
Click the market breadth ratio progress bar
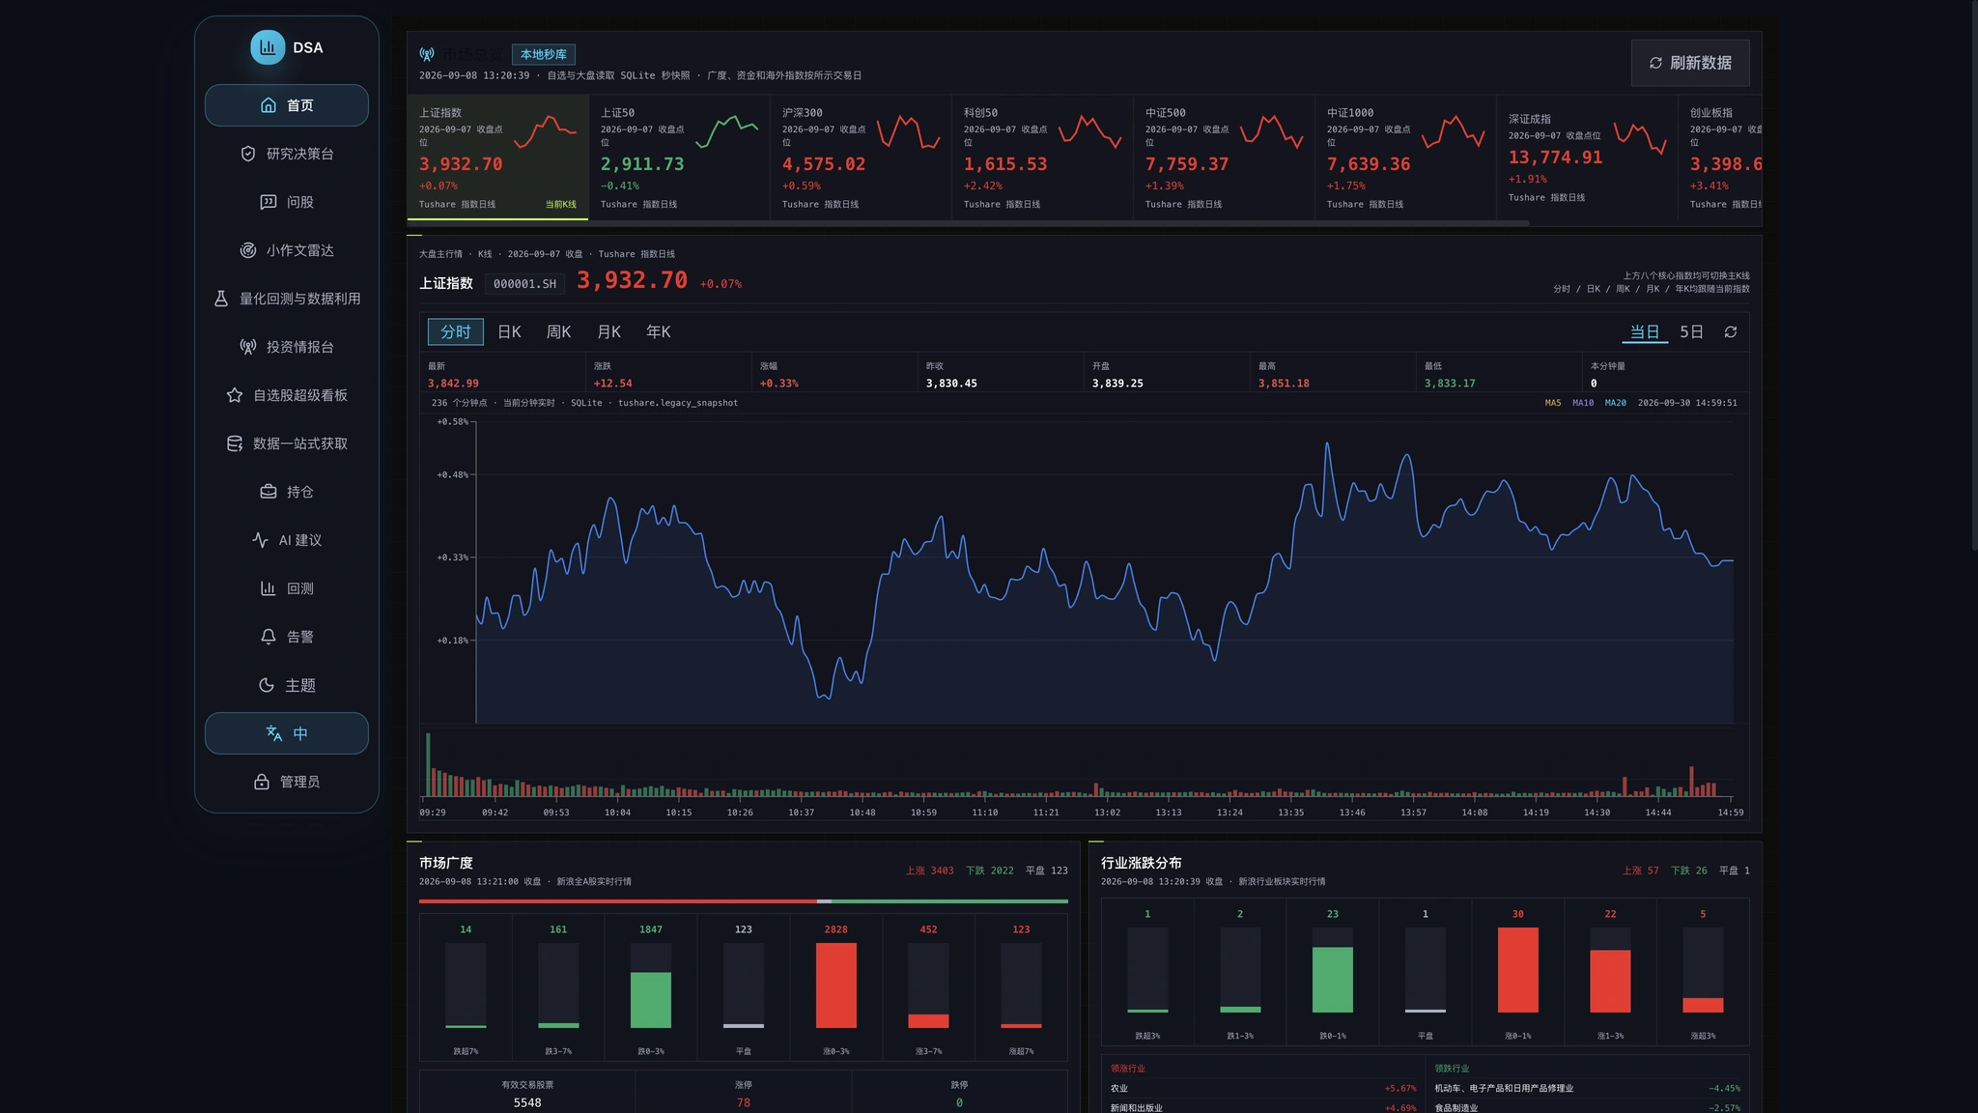click(x=744, y=901)
